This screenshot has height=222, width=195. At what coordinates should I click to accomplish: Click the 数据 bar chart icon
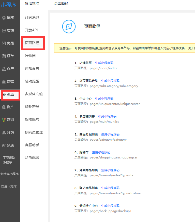point(4,81)
